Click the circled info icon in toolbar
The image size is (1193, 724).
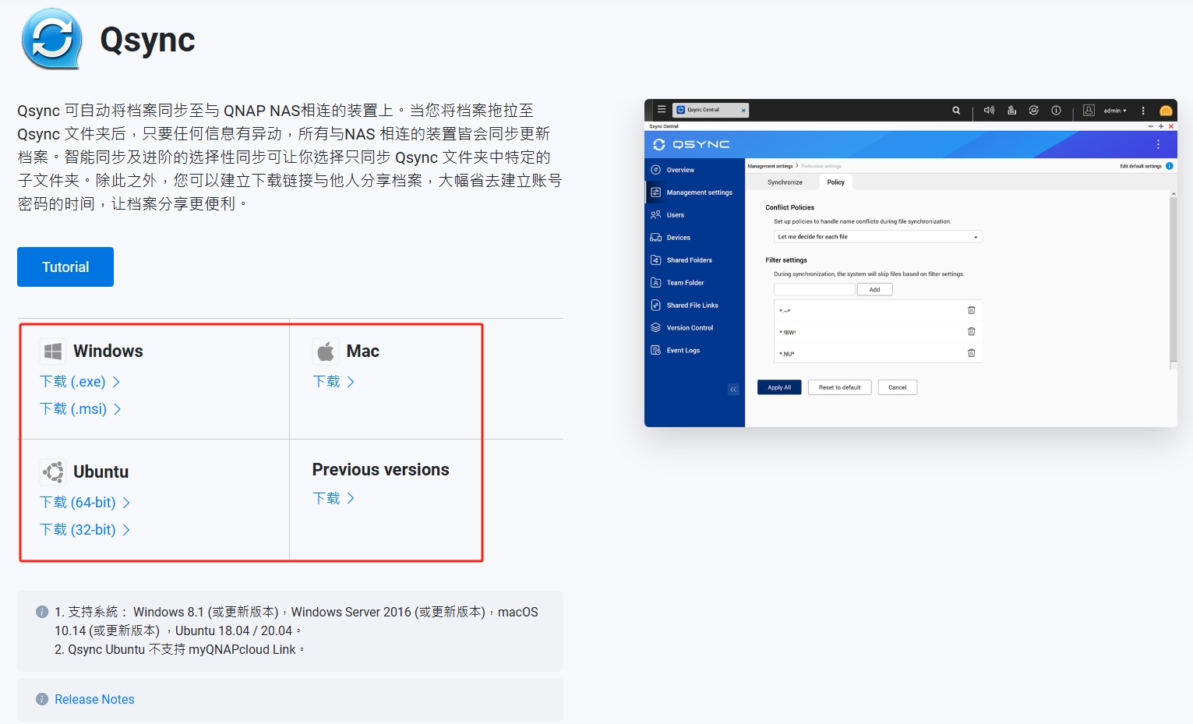coord(1056,111)
